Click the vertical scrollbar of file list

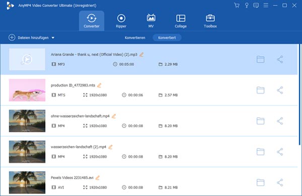[299, 94]
